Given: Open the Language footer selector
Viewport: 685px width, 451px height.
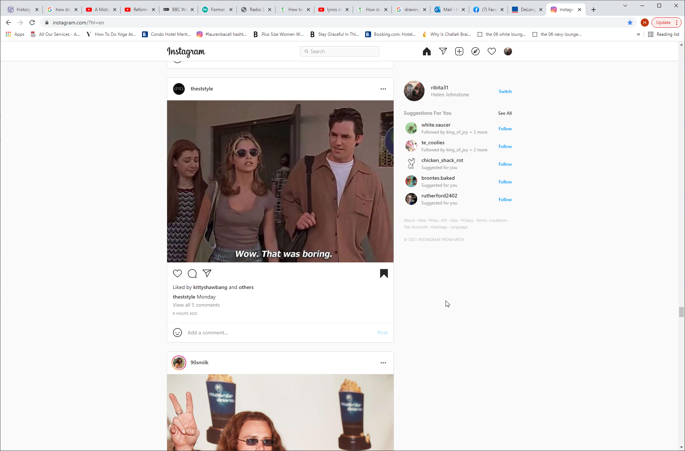Looking at the screenshot, I should 459,227.
